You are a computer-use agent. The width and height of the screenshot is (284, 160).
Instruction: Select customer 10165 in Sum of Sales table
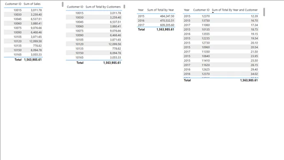coord(17,55)
